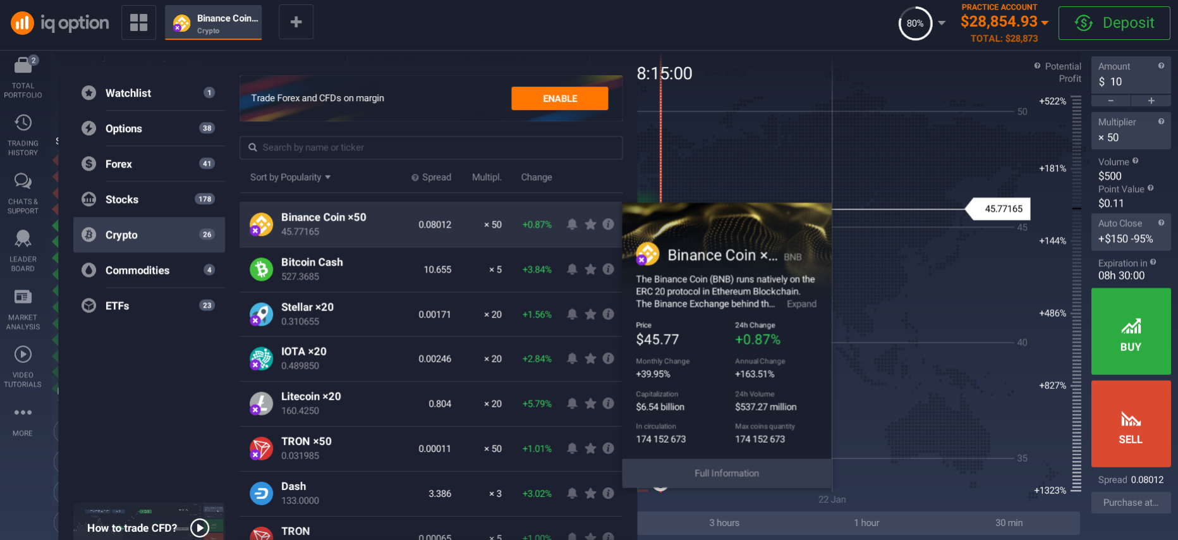
Task: Open Chats & Support
Action: tap(23, 193)
